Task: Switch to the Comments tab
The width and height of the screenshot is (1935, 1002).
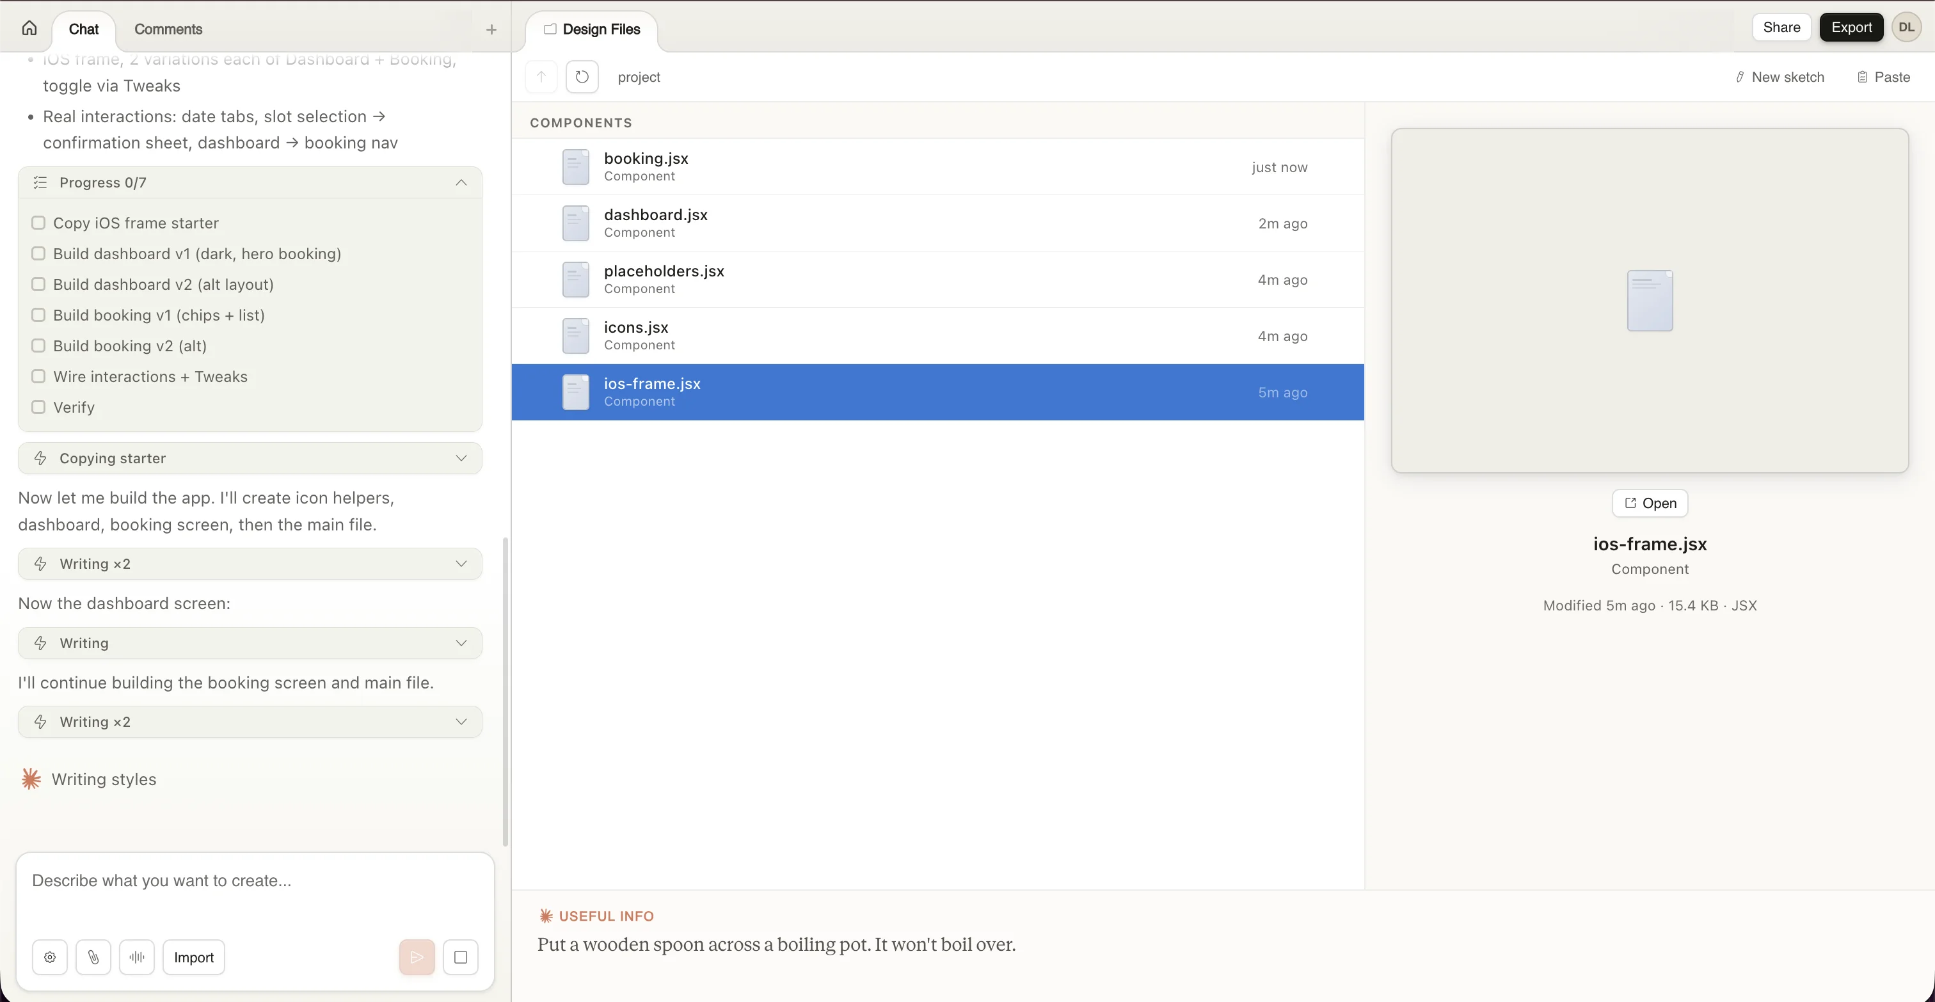Action: coord(168,29)
